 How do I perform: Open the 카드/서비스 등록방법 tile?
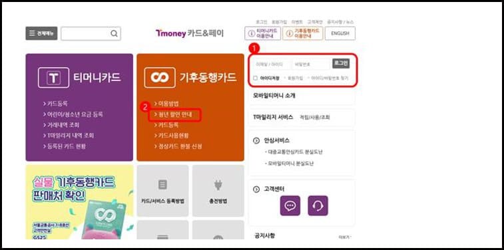coord(162,191)
